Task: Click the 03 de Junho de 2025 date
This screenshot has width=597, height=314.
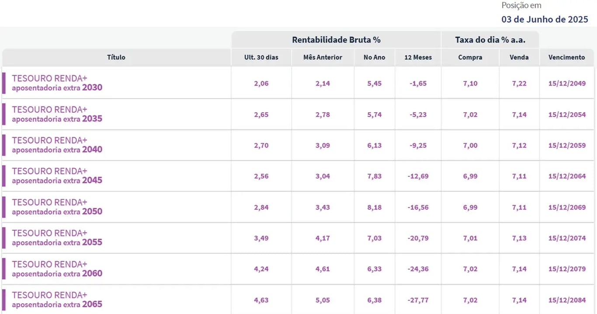Action: (x=545, y=19)
